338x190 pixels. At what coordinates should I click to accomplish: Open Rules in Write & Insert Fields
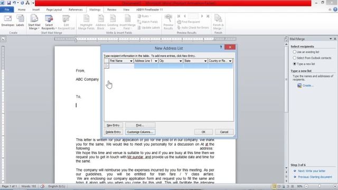coord(144,16)
